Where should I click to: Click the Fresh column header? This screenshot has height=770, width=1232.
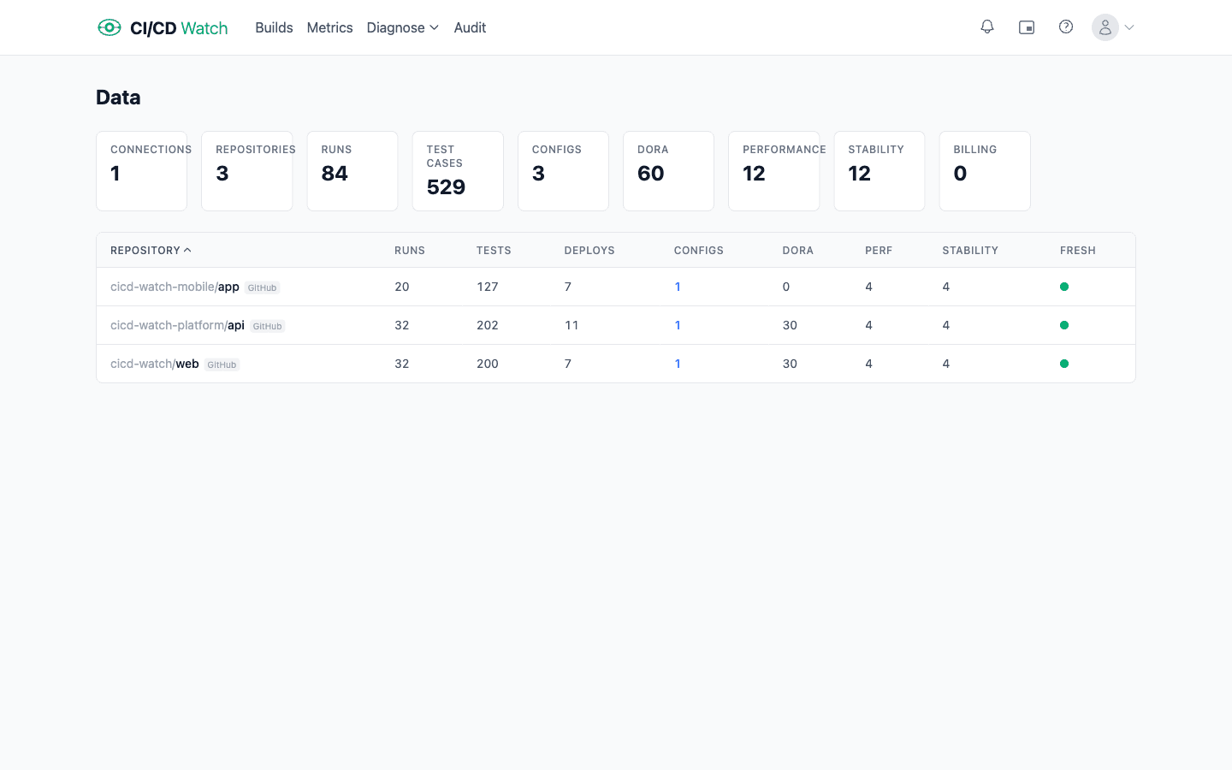1078,251
